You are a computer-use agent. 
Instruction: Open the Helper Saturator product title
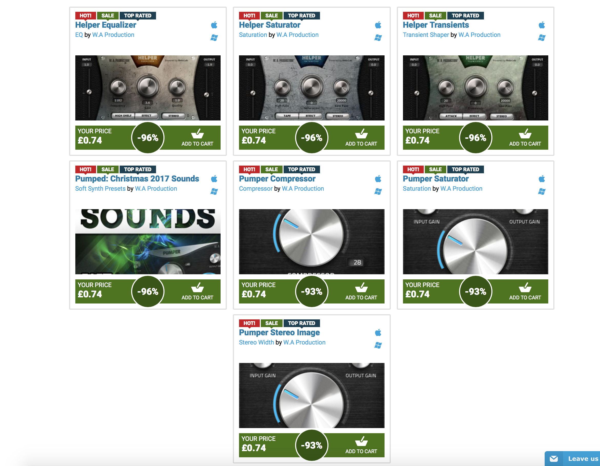270,25
